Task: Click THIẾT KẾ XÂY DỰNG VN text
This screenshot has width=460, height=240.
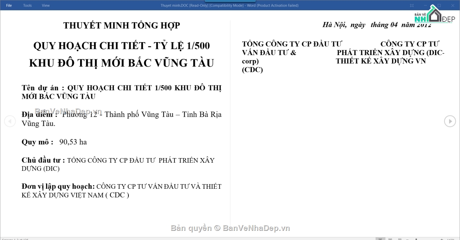Action: point(381,61)
